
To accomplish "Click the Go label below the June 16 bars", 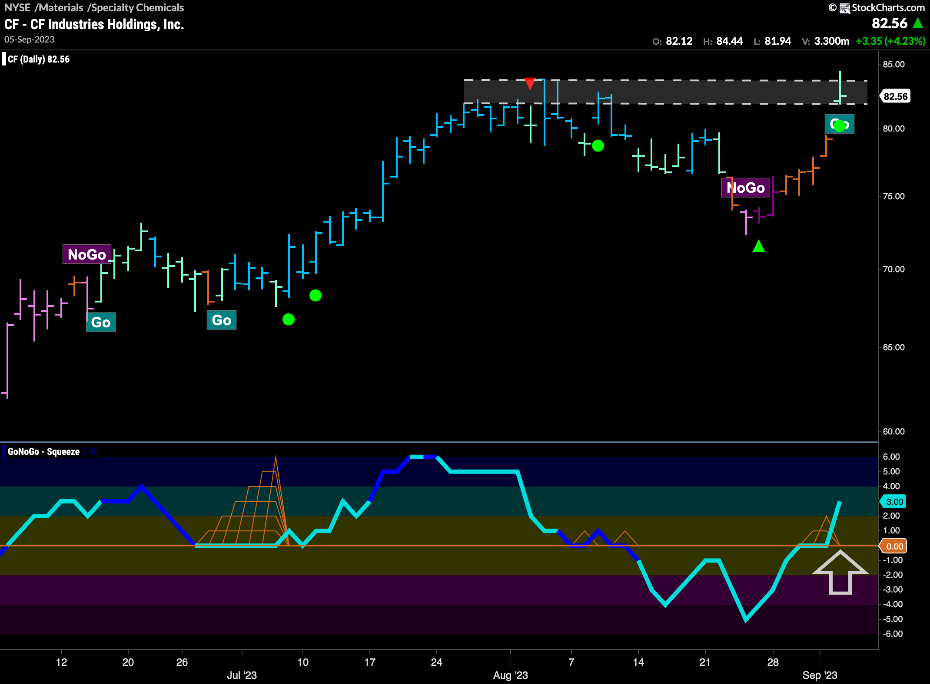I will tap(101, 322).
